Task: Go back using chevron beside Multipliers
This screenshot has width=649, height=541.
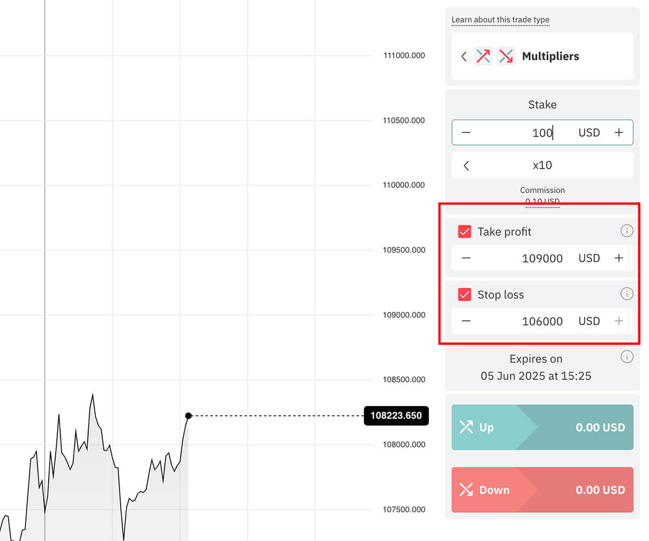Action: [463, 56]
